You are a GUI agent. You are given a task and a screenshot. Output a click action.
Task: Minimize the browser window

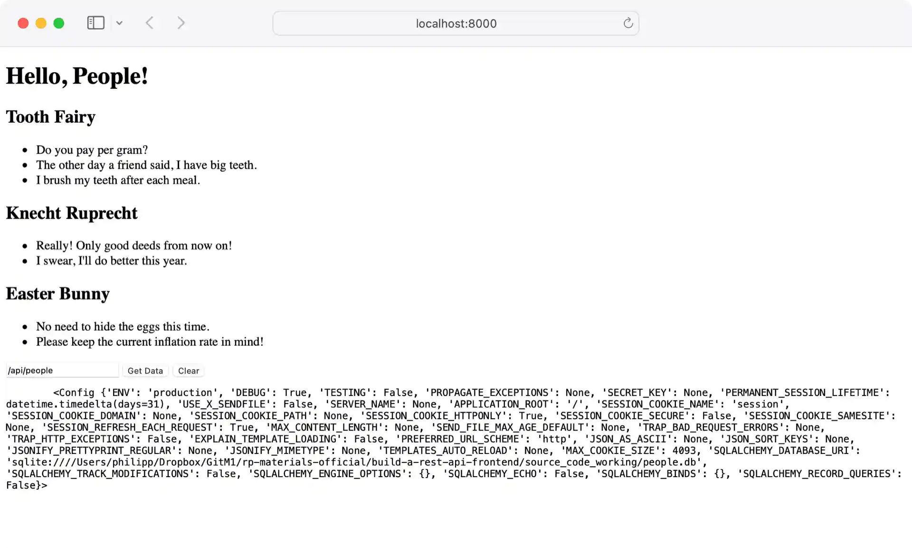40,22
